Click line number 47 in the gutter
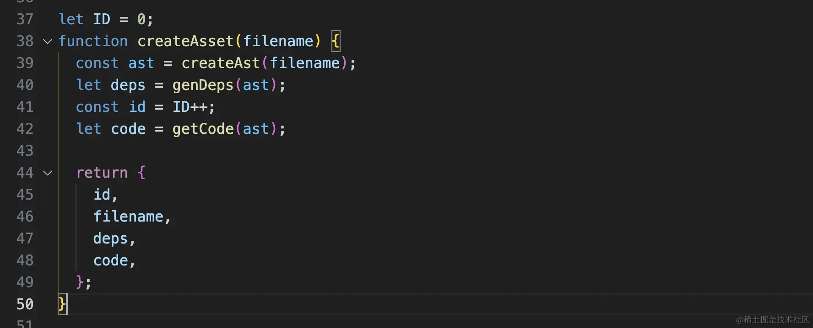 (25, 238)
